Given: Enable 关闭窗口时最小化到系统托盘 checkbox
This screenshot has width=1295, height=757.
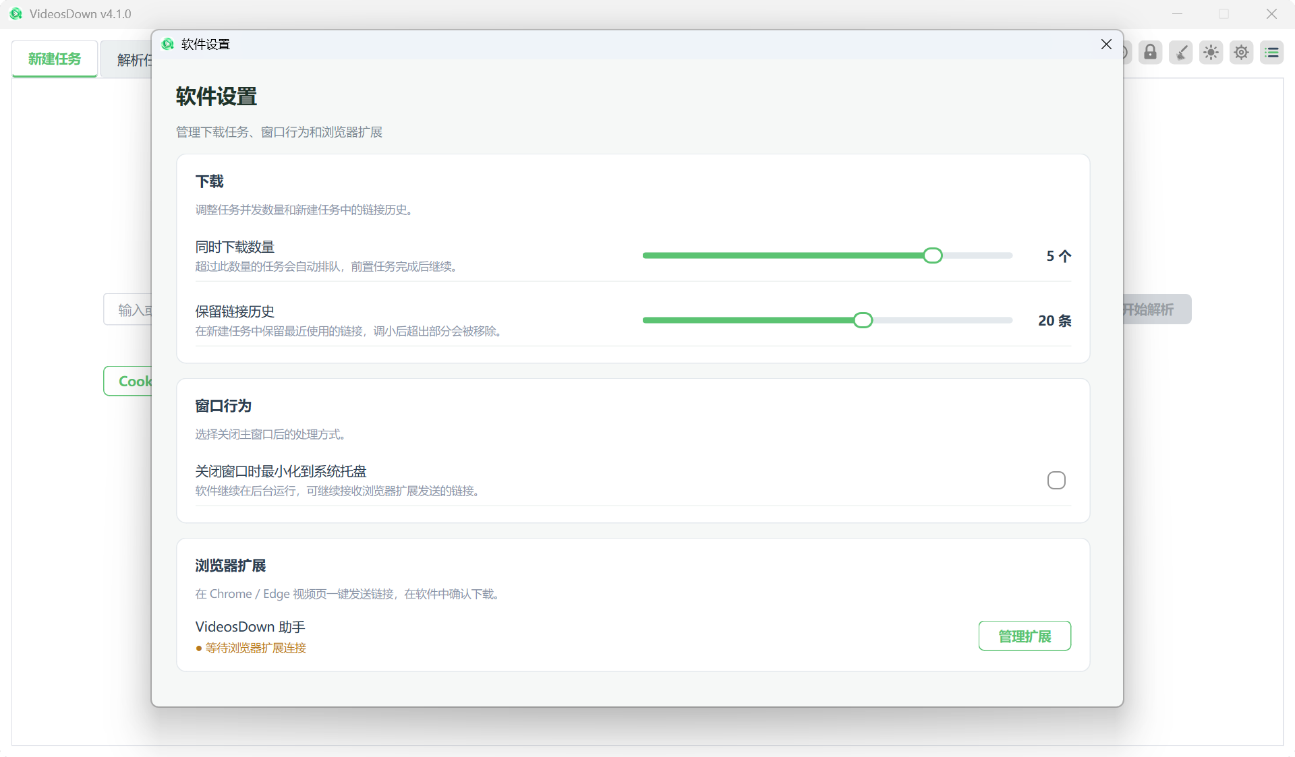Looking at the screenshot, I should (1056, 480).
